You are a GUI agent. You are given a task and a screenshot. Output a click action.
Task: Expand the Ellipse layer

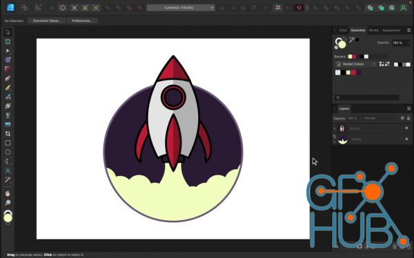click(x=335, y=142)
